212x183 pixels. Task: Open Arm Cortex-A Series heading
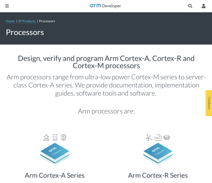click(55, 175)
